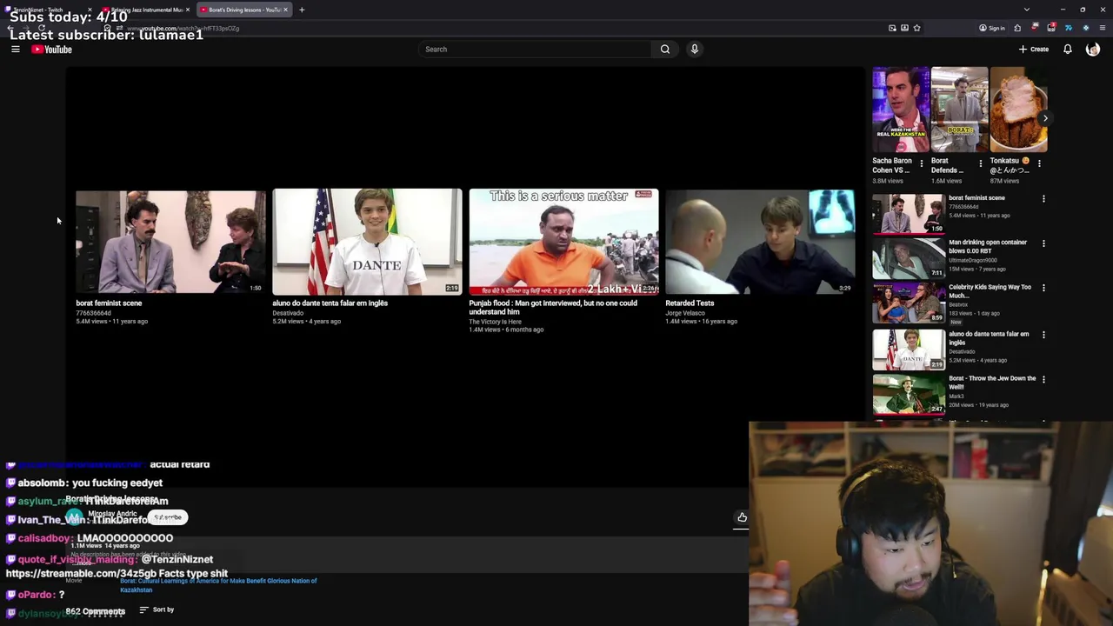Click the YouTube Create button
The width and height of the screenshot is (1113, 626).
tap(1034, 50)
